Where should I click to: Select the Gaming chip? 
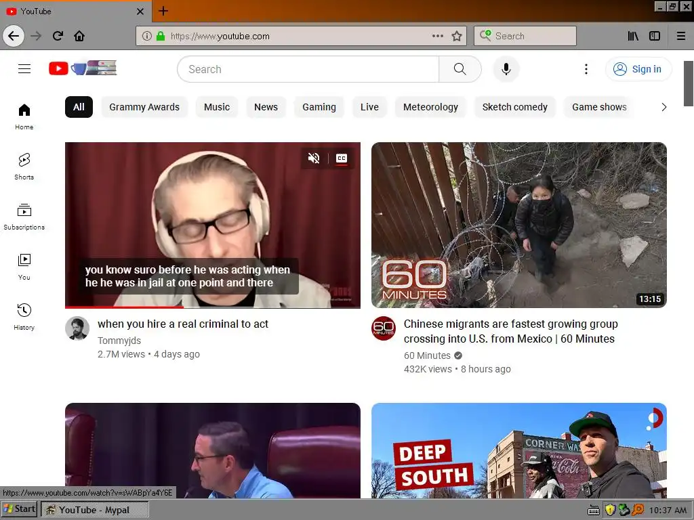pyautogui.click(x=319, y=107)
